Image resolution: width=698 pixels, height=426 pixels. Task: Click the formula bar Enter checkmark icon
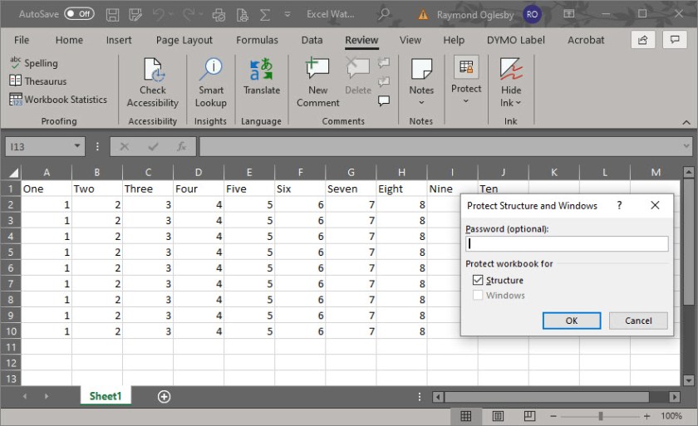pyautogui.click(x=153, y=146)
